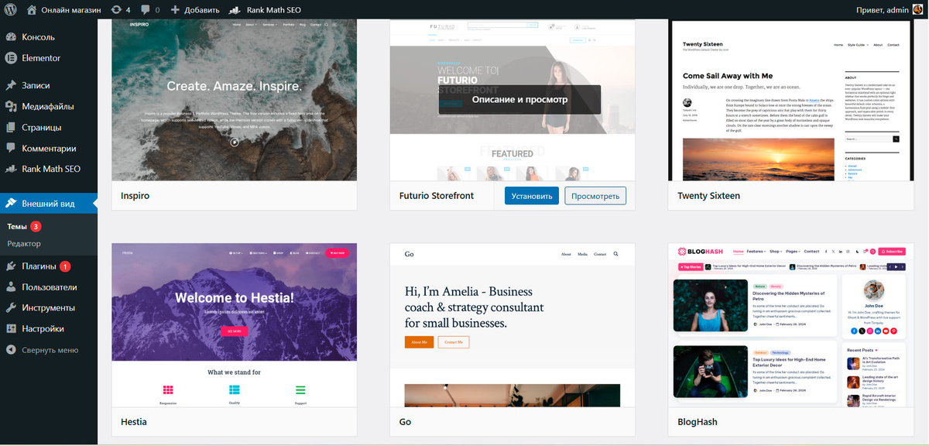Open Twenty Sixteen theme screenshot
Viewport: 929px width, 446px height.
click(x=791, y=100)
